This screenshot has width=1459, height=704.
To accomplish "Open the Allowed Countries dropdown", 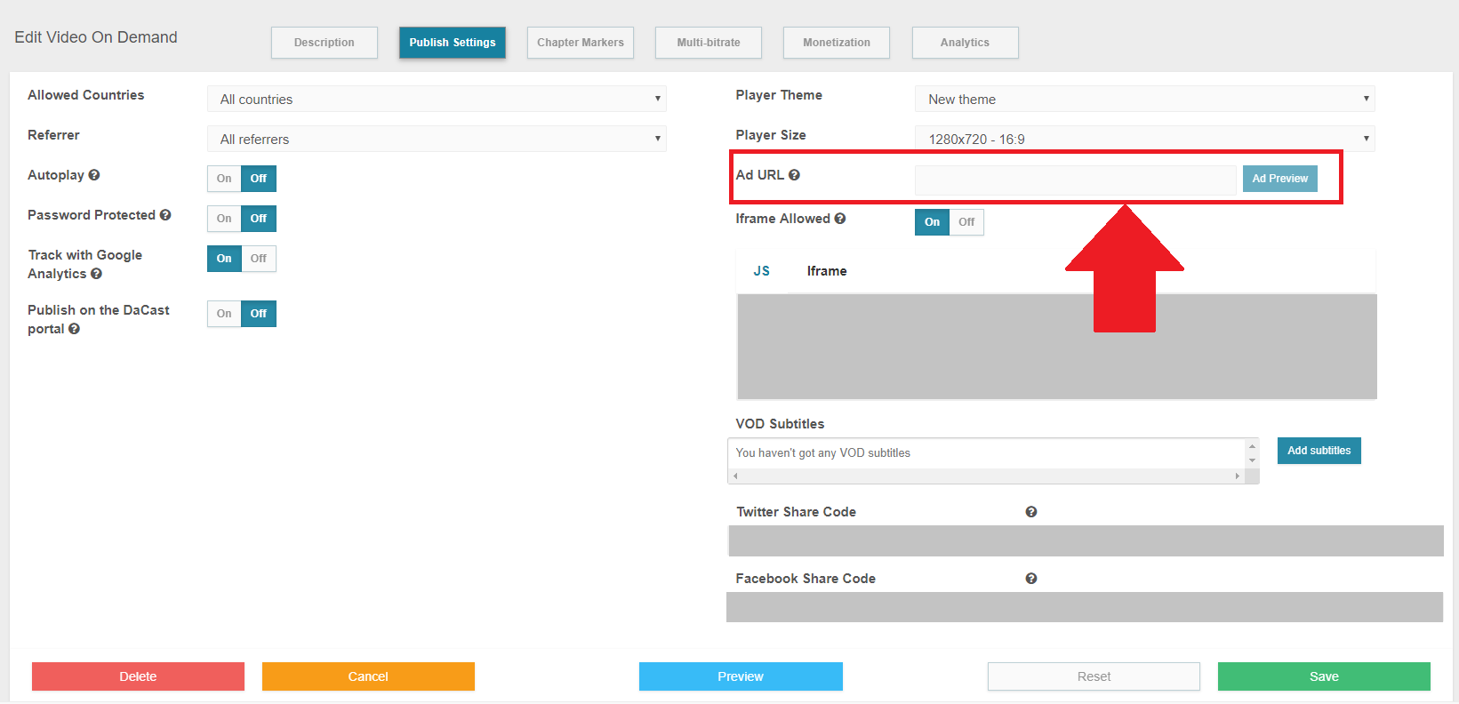I will tap(437, 99).
